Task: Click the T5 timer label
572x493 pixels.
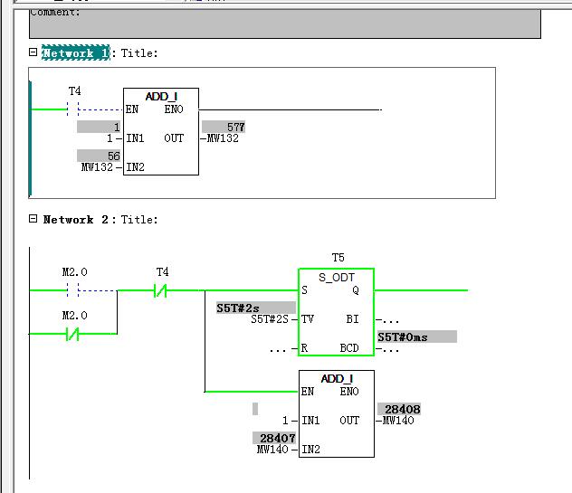Action: point(338,258)
